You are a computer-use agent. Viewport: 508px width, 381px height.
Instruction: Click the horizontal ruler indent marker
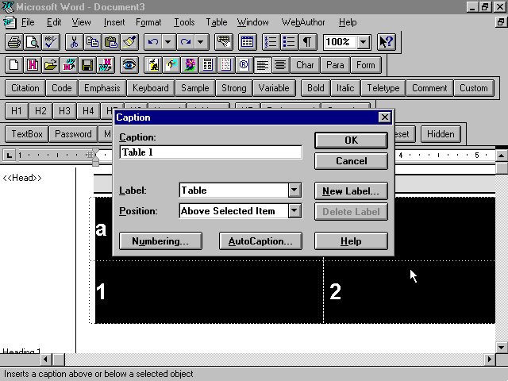pyautogui.click(x=95, y=156)
